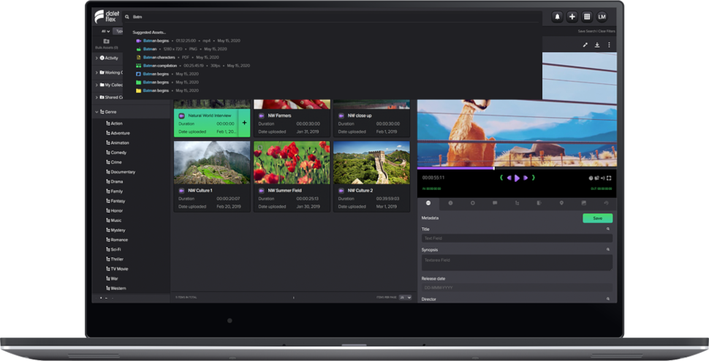The image size is (709, 361).
Task: Switch to the location pin tab
Action: coord(561,203)
